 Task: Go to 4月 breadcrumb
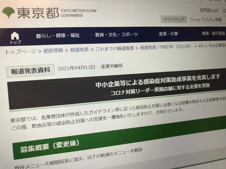[x=201, y=46]
